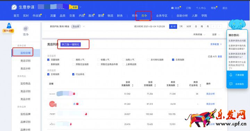The image size is (250, 131).
Task: Open the 流量 menu tab
Action: (53, 16)
